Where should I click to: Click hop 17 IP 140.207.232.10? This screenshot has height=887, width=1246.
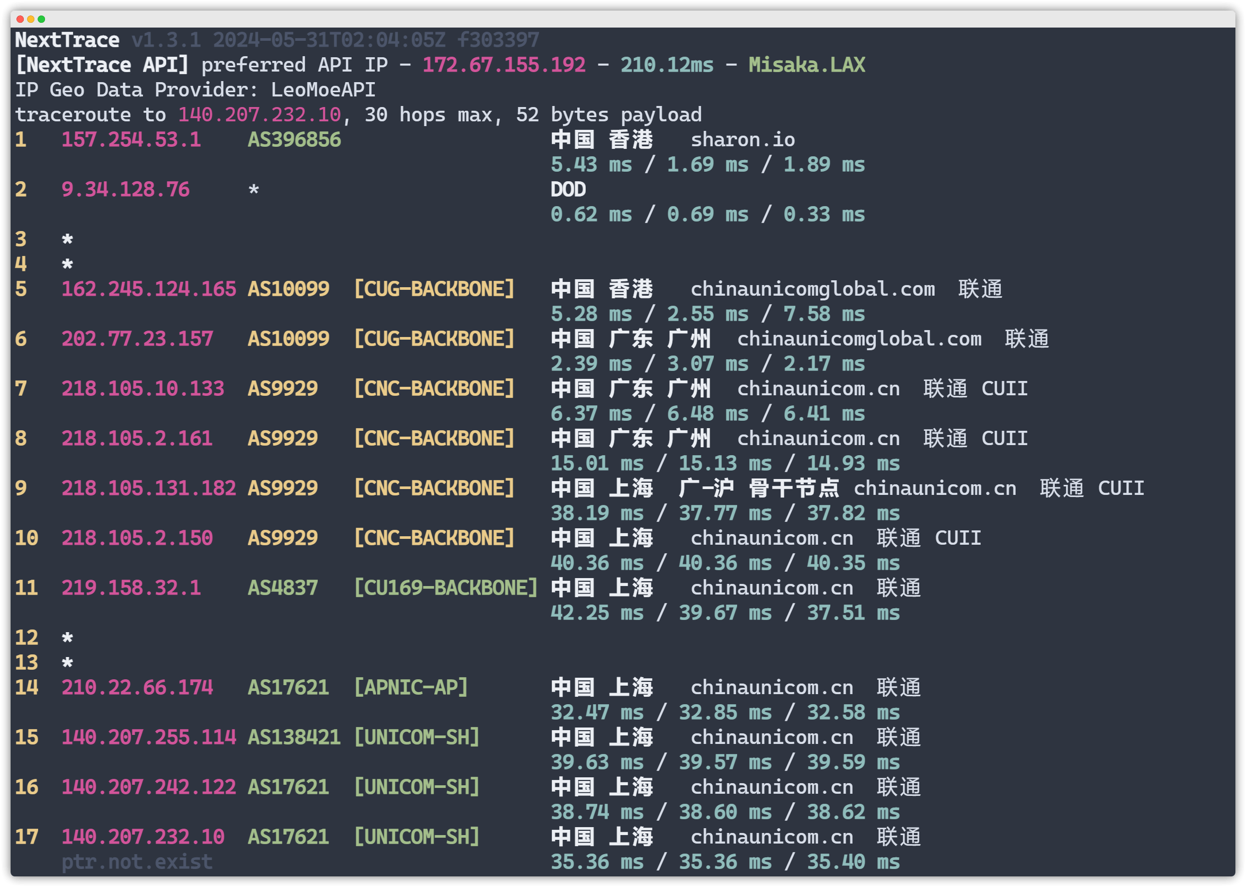143,837
